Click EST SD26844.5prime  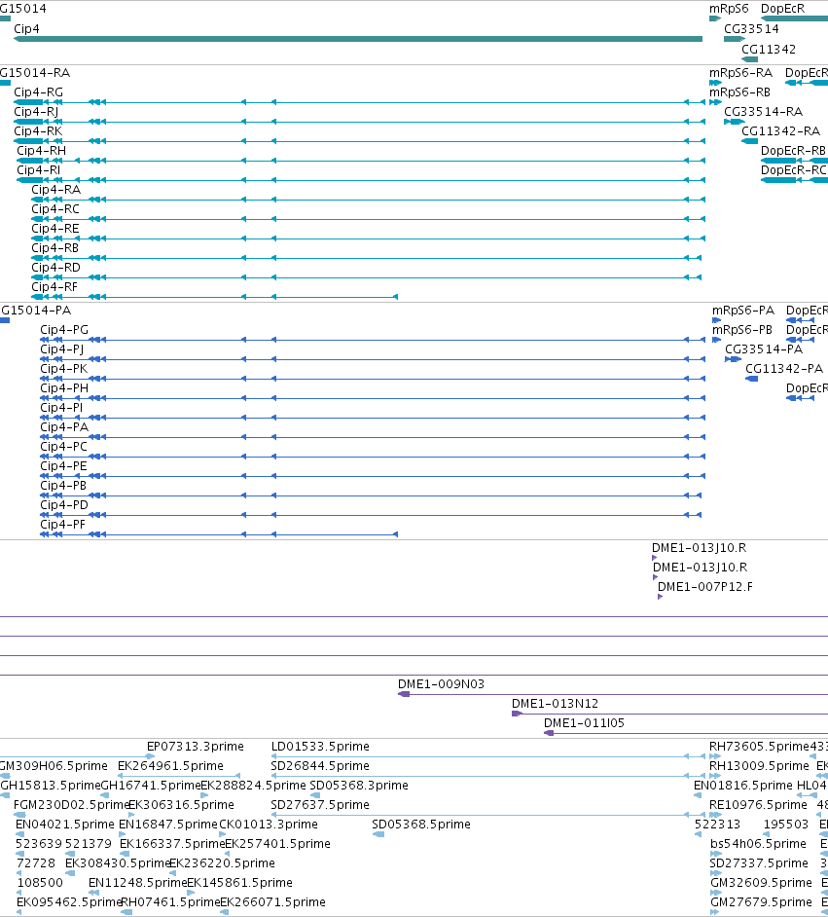(320, 766)
